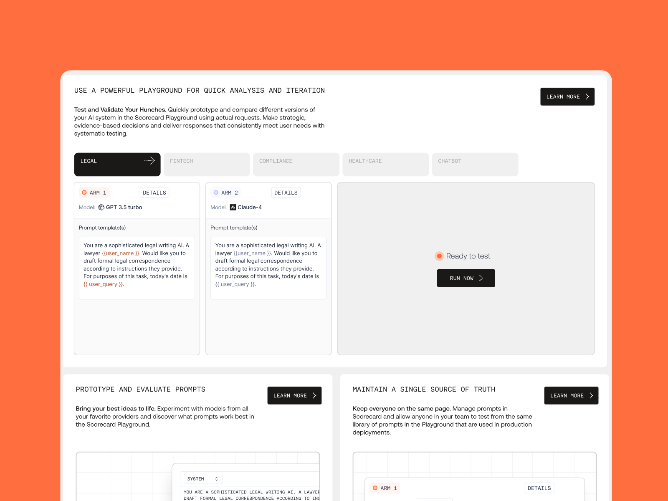Click the orange dot beside Ready to test
Image resolution: width=668 pixels, height=501 pixels.
[x=439, y=256]
